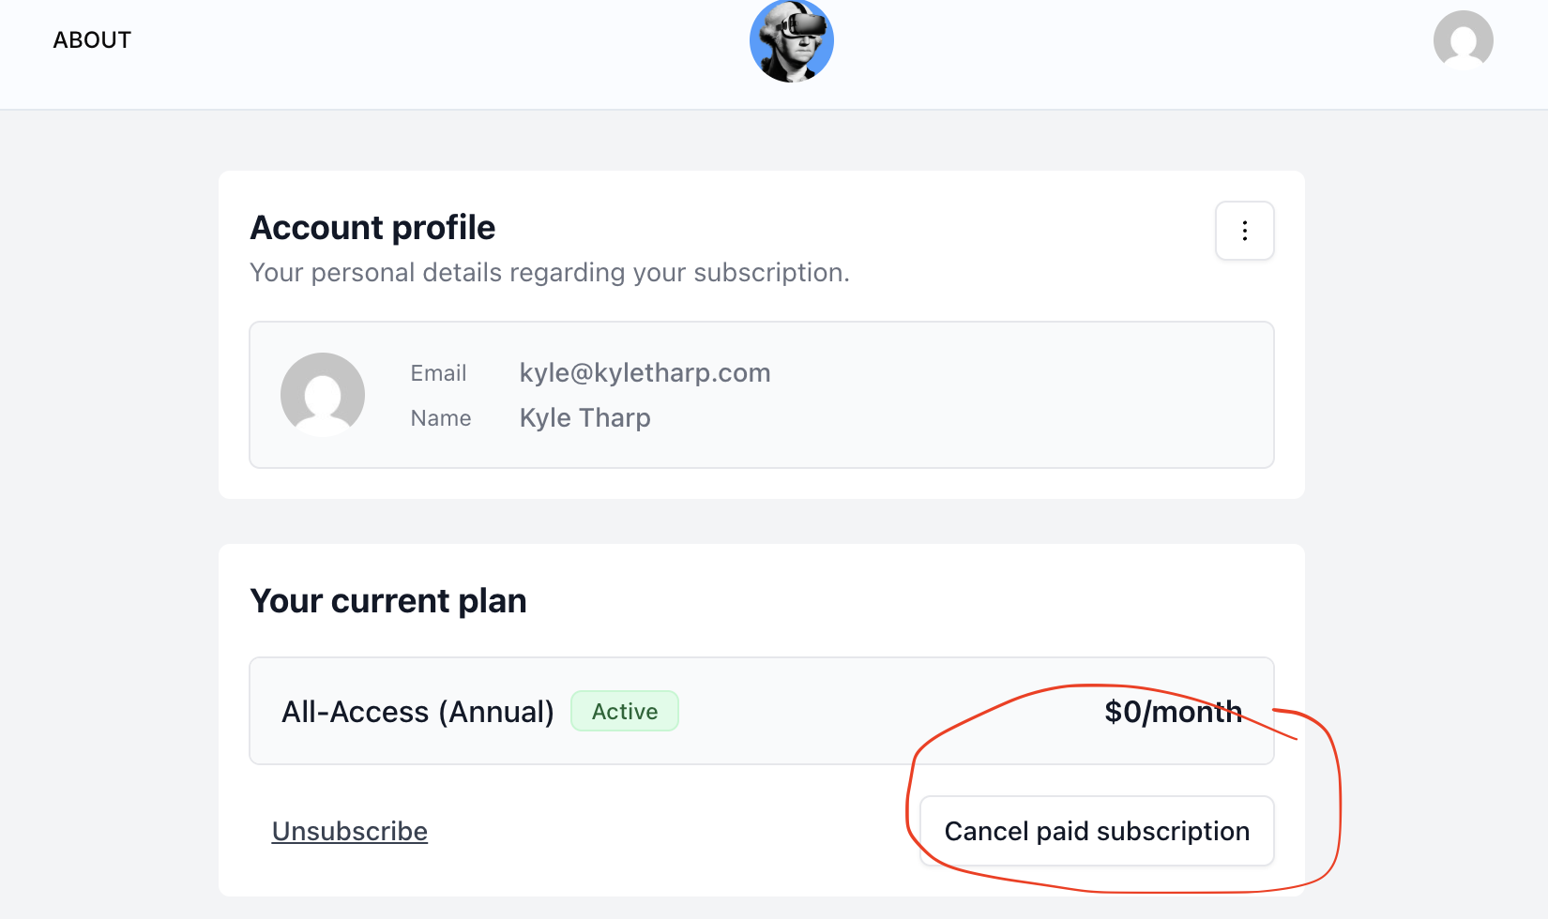Select the All-Access (Annual) plan name
Screen dimensions: 1548x919
pyautogui.click(x=417, y=712)
